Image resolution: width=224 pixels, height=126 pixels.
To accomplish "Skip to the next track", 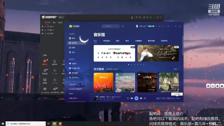I will click(x=141, y=98).
